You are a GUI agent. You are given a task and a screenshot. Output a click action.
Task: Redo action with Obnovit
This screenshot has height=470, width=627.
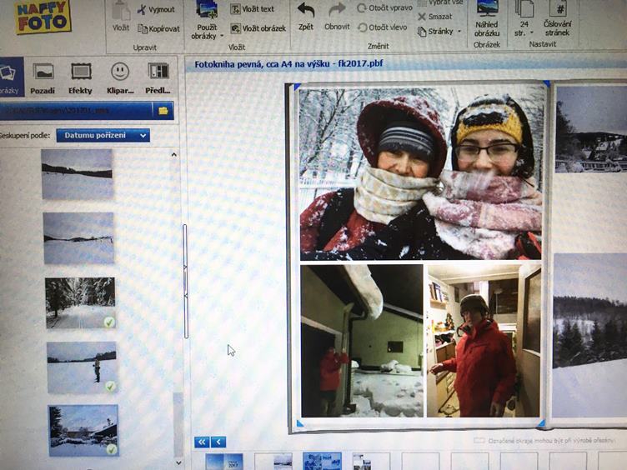tap(337, 17)
